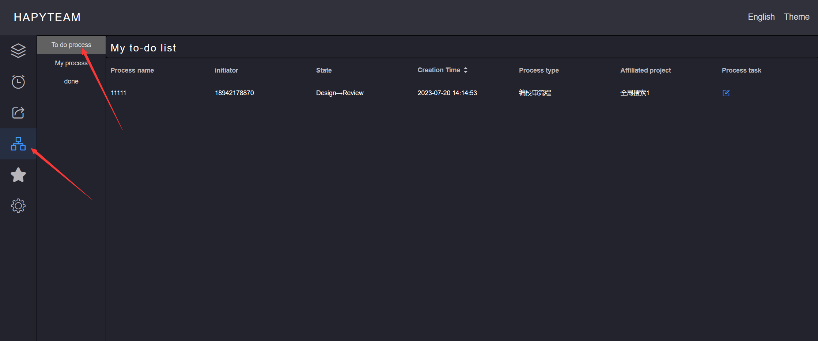Click the HAPYTEAM logo
This screenshot has width=818, height=341.
[47, 17]
